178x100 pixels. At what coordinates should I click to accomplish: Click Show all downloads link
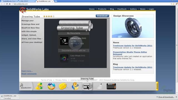[x=166, y=97]
